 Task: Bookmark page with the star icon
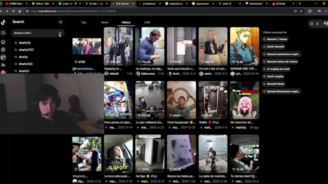click(x=301, y=11)
